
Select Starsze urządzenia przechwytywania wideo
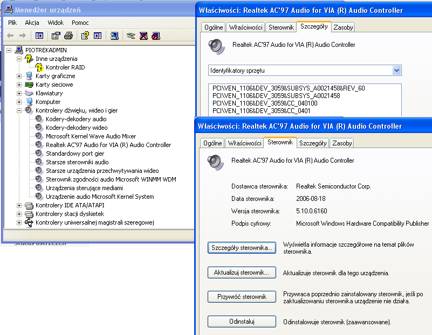(102, 171)
